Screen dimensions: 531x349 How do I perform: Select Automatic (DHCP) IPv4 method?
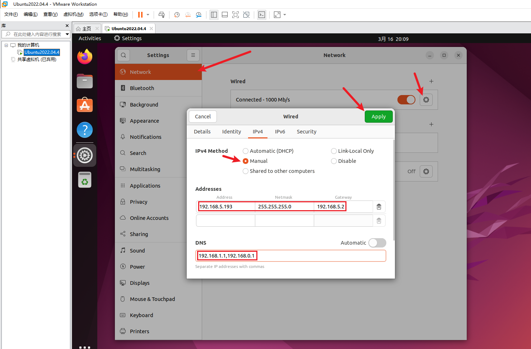pos(268,151)
